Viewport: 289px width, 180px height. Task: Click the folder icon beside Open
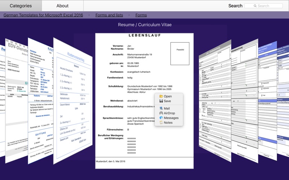pyautogui.click(x=161, y=96)
